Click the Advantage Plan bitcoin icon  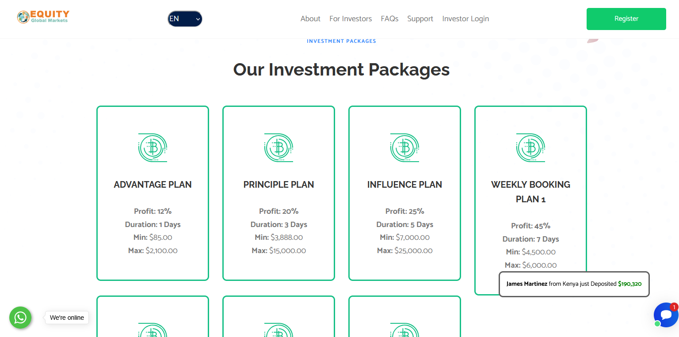pos(153,148)
